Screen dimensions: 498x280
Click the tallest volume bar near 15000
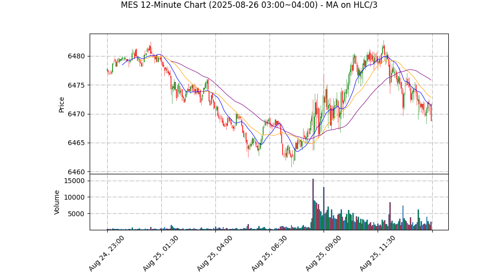pyautogui.click(x=313, y=205)
